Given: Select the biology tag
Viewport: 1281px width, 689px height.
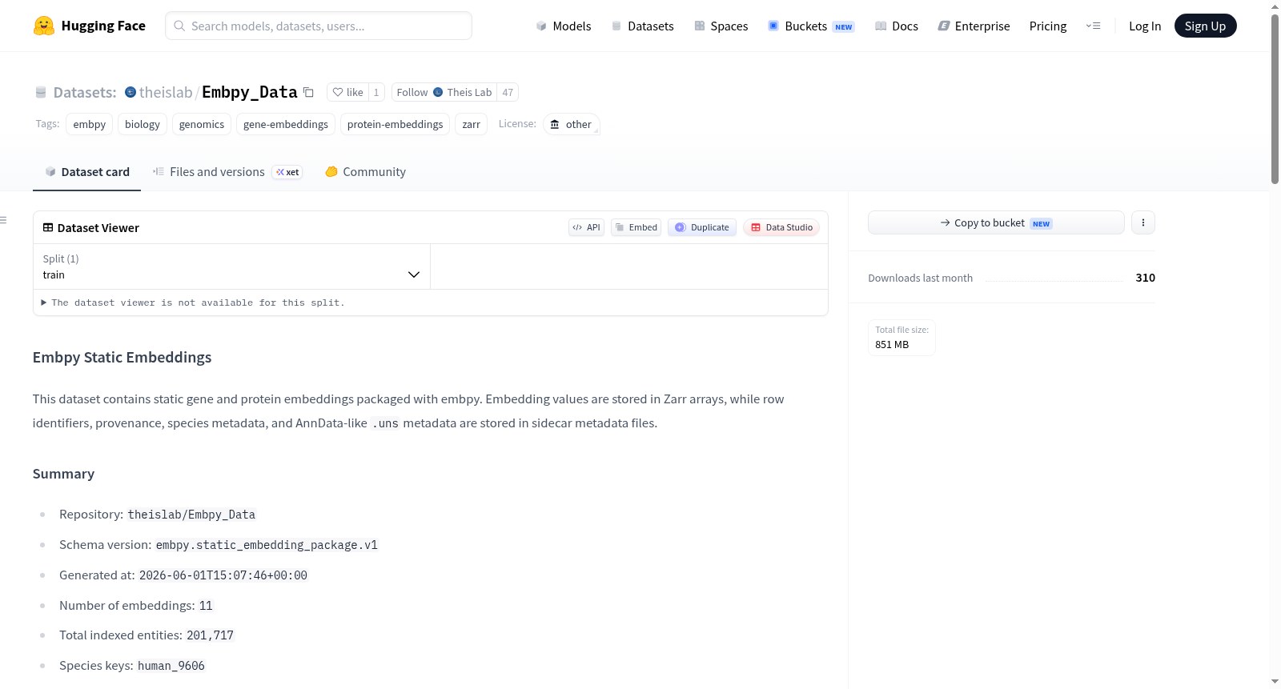Looking at the screenshot, I should 143,124.
